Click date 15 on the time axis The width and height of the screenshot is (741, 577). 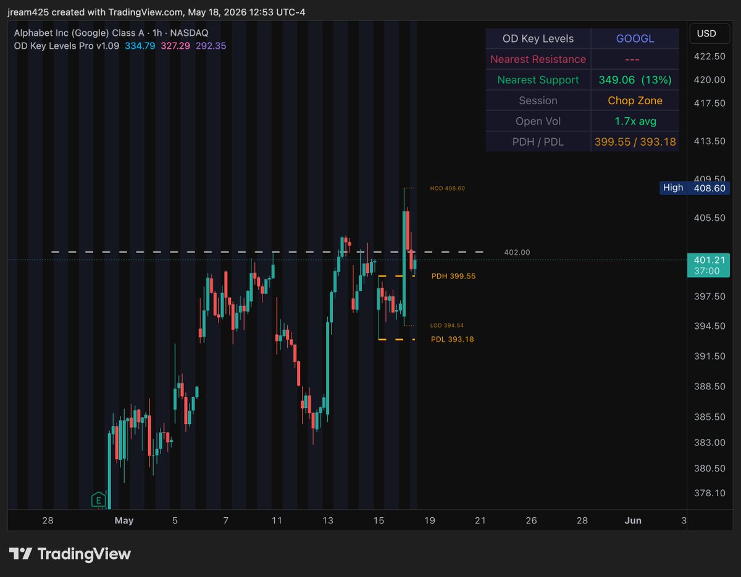pos(379,521)
